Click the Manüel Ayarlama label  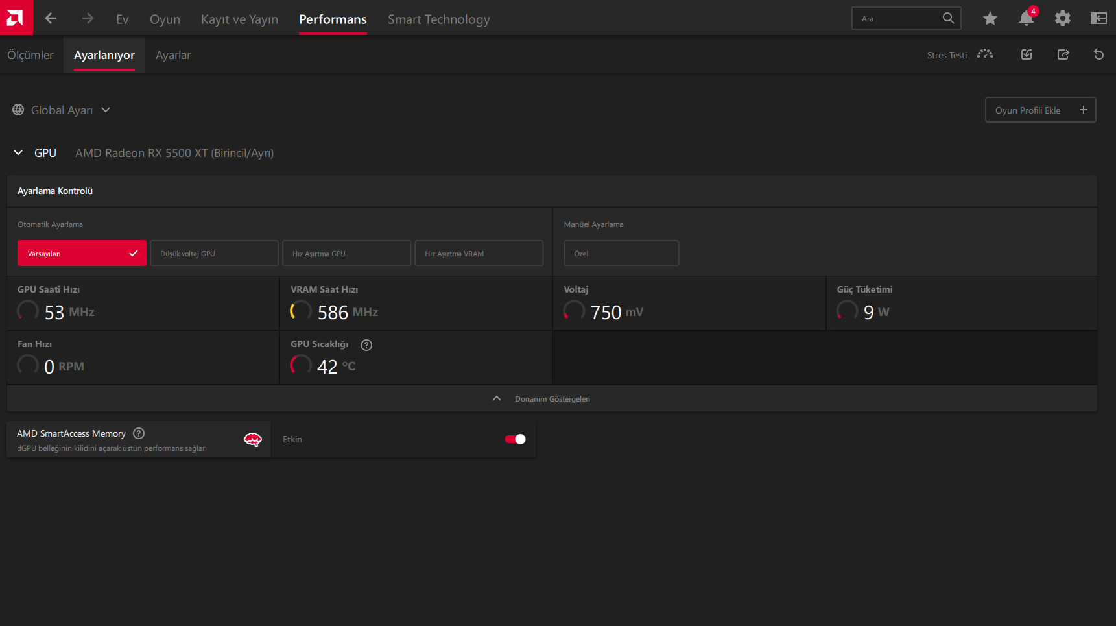coord(593,224)
